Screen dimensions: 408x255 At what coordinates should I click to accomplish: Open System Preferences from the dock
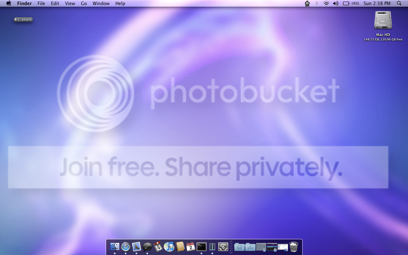[x=223, y=247]
